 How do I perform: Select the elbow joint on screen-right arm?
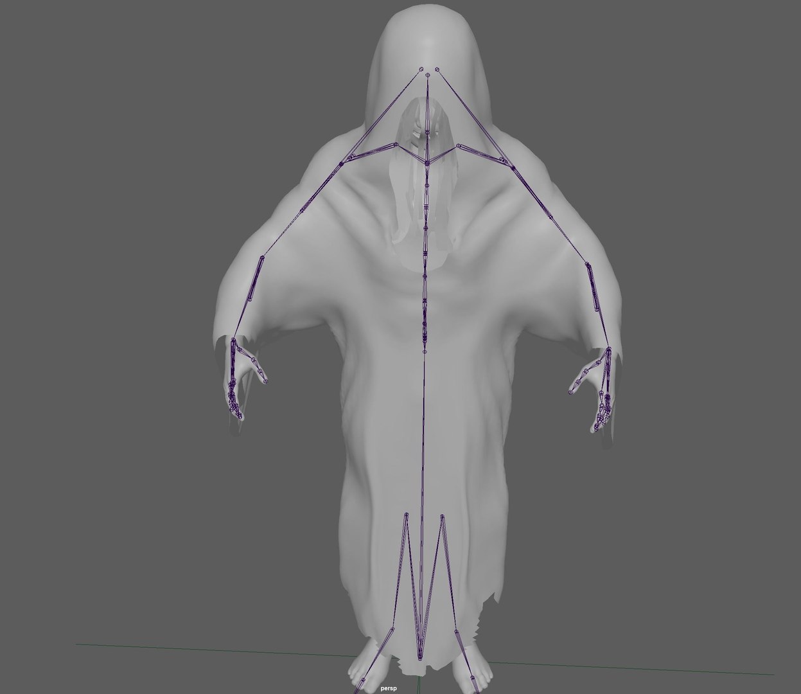click(x=588, y=263)
